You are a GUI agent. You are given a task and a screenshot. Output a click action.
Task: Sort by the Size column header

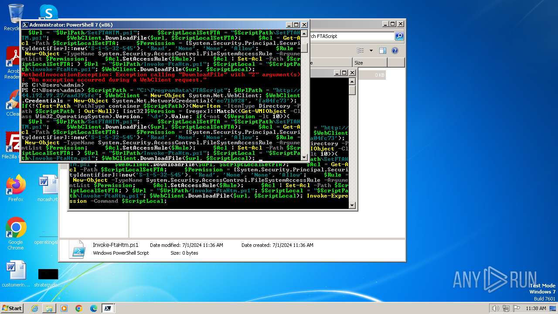[x=370, y=63]
